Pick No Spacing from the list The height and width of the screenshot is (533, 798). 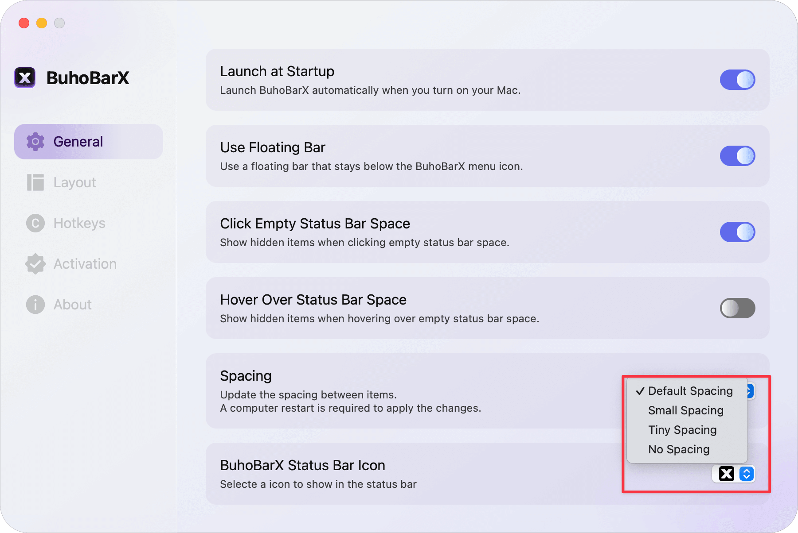(x=679, y=449)
